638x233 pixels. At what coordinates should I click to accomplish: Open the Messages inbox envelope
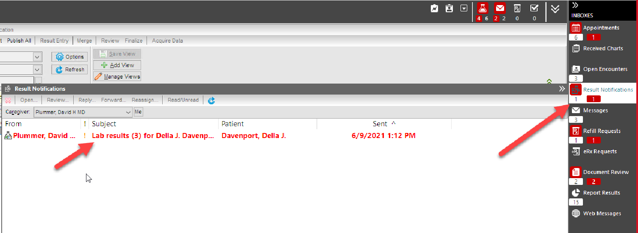576,110
